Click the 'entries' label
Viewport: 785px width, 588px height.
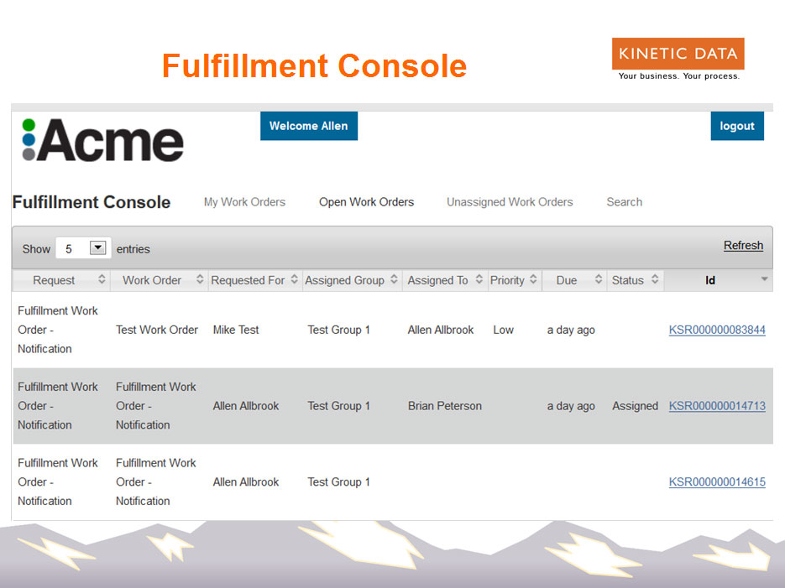point(133,249)
